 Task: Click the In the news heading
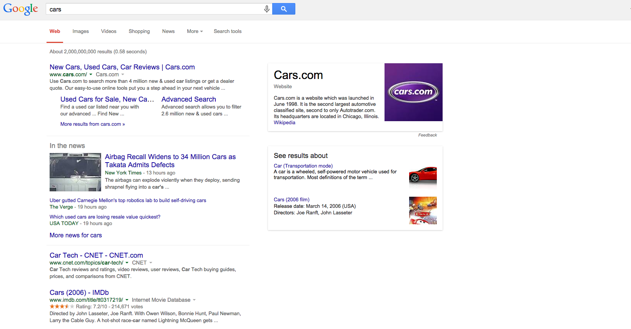(x=67, y=146)
